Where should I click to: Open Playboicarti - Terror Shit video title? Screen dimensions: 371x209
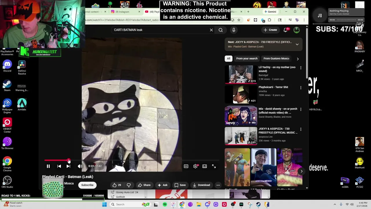[273, 87]
